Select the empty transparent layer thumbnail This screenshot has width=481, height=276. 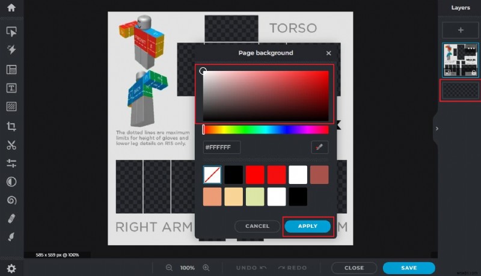tap(461, 90)
